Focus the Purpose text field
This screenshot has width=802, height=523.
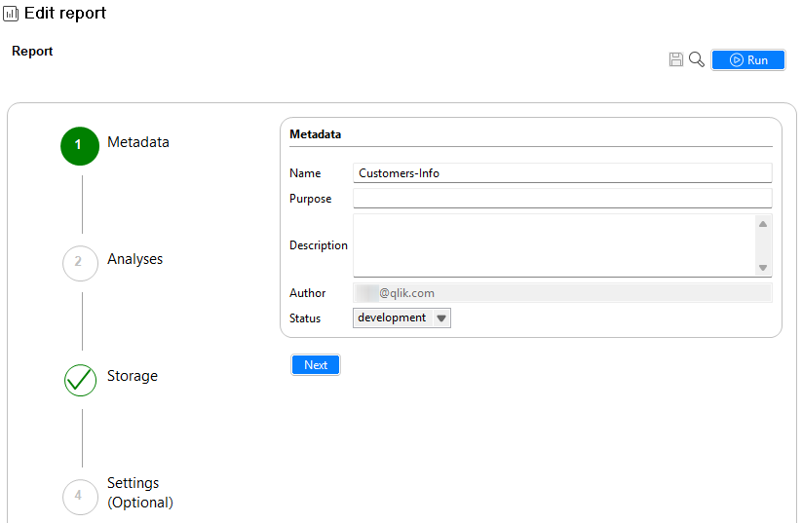tap(562, 199)
